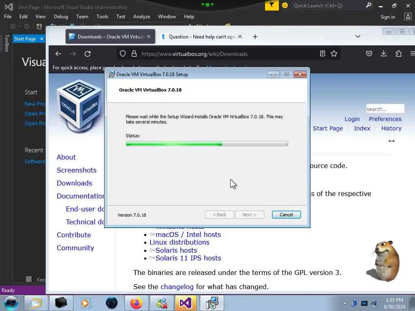This screenshot has height=311, width=415.
Task: Click the account picture icon in Visual Studio
Action: (408, 16)
